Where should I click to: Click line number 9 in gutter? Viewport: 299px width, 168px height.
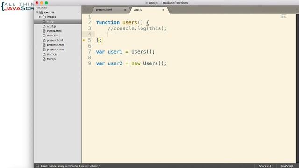(x=89, y=63)
